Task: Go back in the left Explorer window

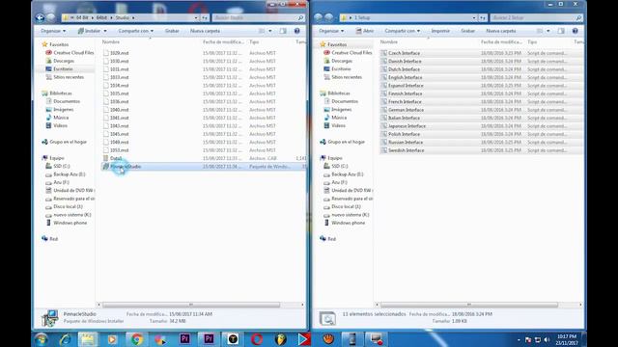Action: [x=40, y=17]
